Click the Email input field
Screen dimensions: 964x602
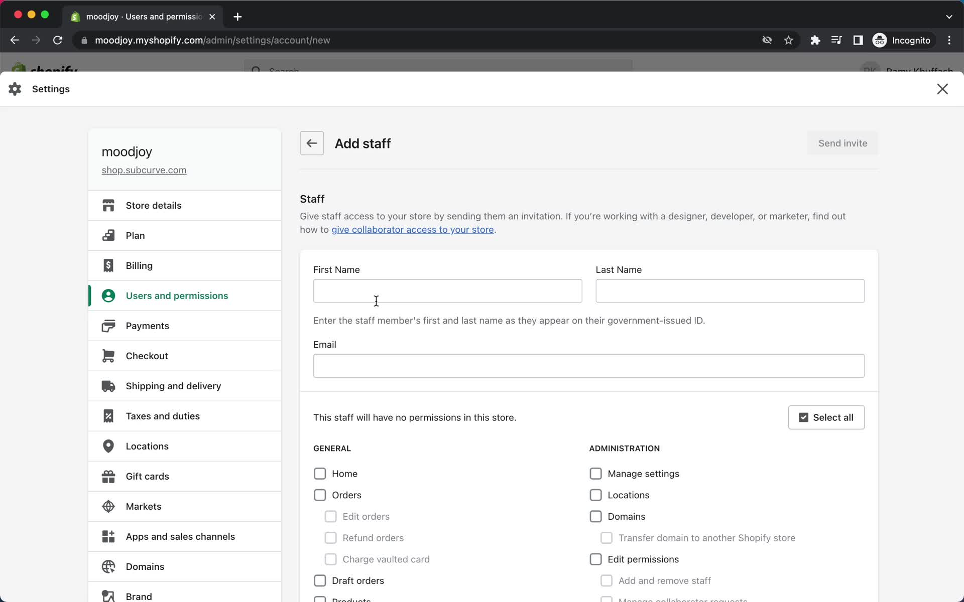pyautogui.click(x=589, y=366)
